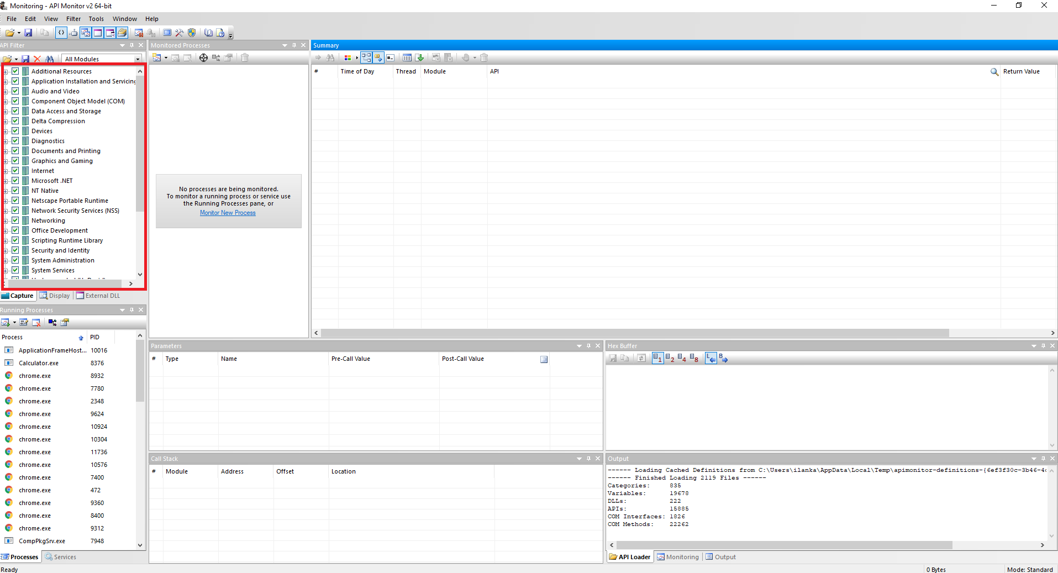Image resolution: width=1058 pixels, height=573 pixels.
Task: Click the green down arrow autoscroll icon
Action: [x=419, y=57]
